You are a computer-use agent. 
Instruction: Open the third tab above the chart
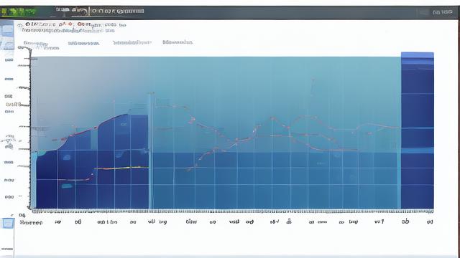coord(132,43)
